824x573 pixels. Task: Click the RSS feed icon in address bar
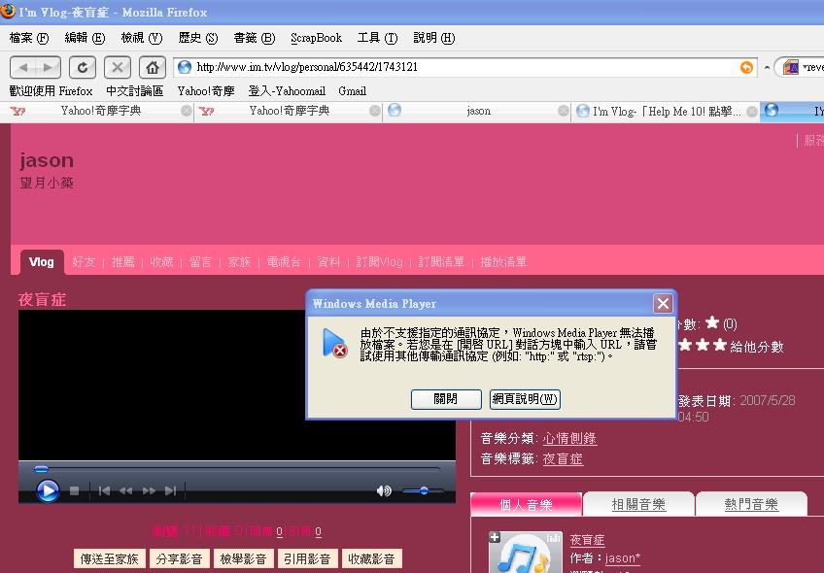point(746,67)
